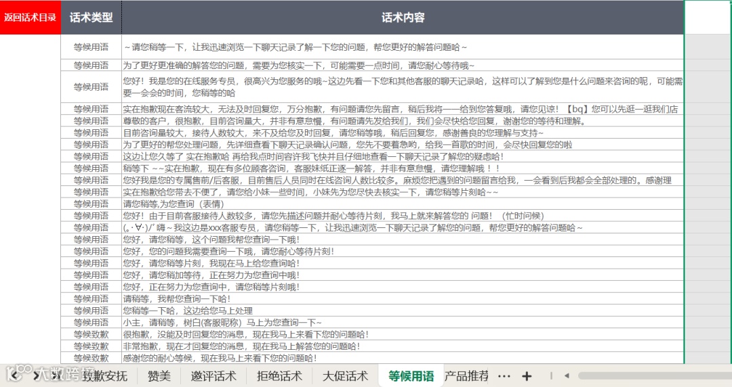Select cell starting with 您好，请您稍等片刻
Viewport: 732px width, 387px height.
coord(403,263)
